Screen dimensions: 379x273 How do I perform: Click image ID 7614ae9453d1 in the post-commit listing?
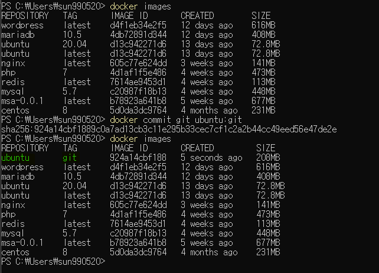(x=138, y=224)
